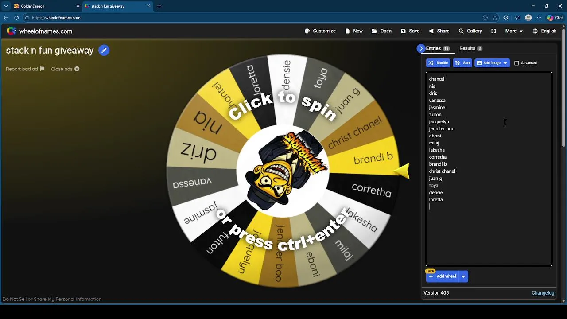Viewport: 567px width, 319px height.
Task: Click the 'jacquelyn' entry in the list
Action: point(439,121)
